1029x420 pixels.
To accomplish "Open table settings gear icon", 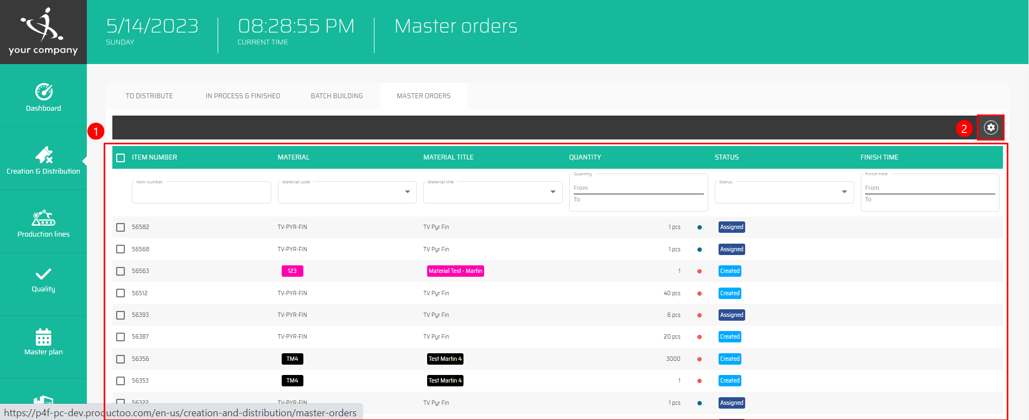I will [990, 128].
